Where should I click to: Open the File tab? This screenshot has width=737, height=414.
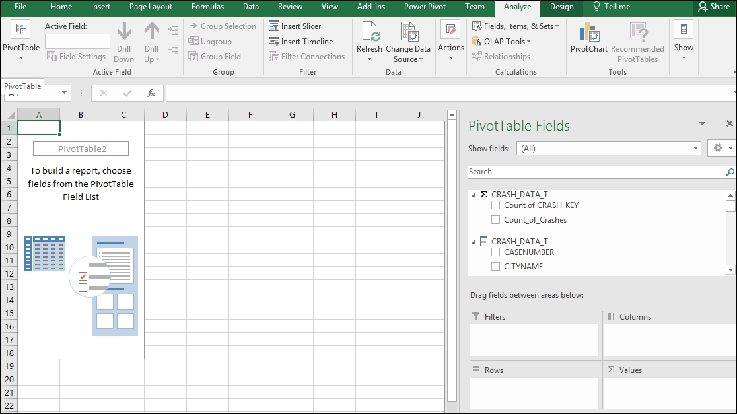[20, 7]
